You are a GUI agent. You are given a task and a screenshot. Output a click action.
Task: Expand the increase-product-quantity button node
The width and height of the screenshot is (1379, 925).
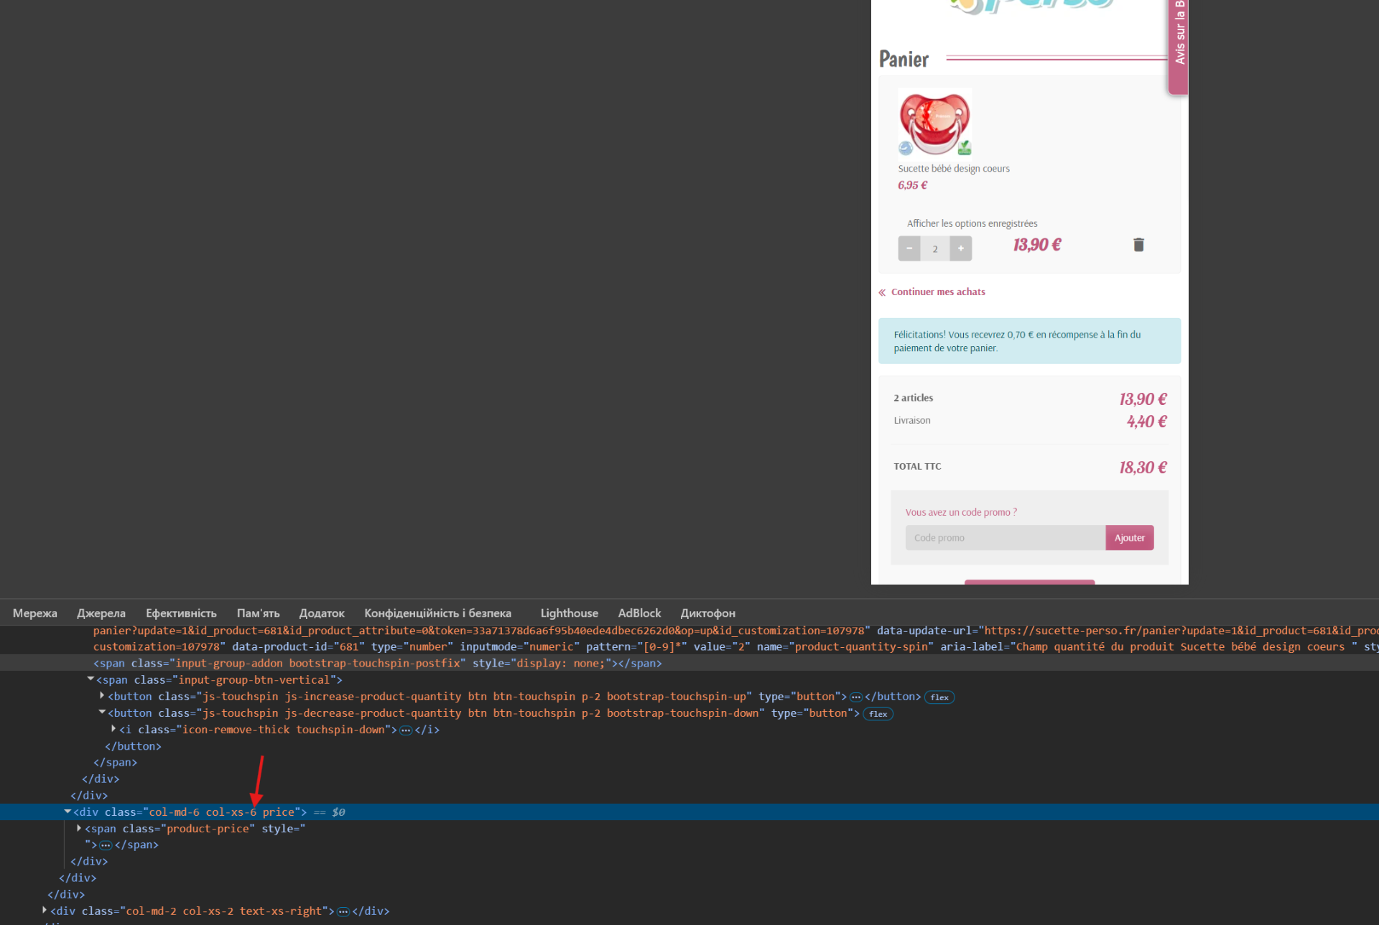tap(102, 696)
